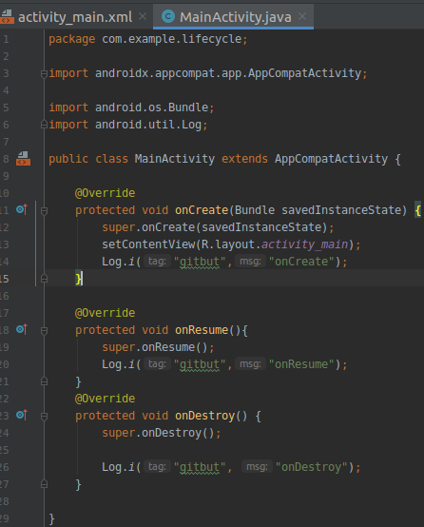Collapse the import block fold marker on line 3

coord(44,73)
